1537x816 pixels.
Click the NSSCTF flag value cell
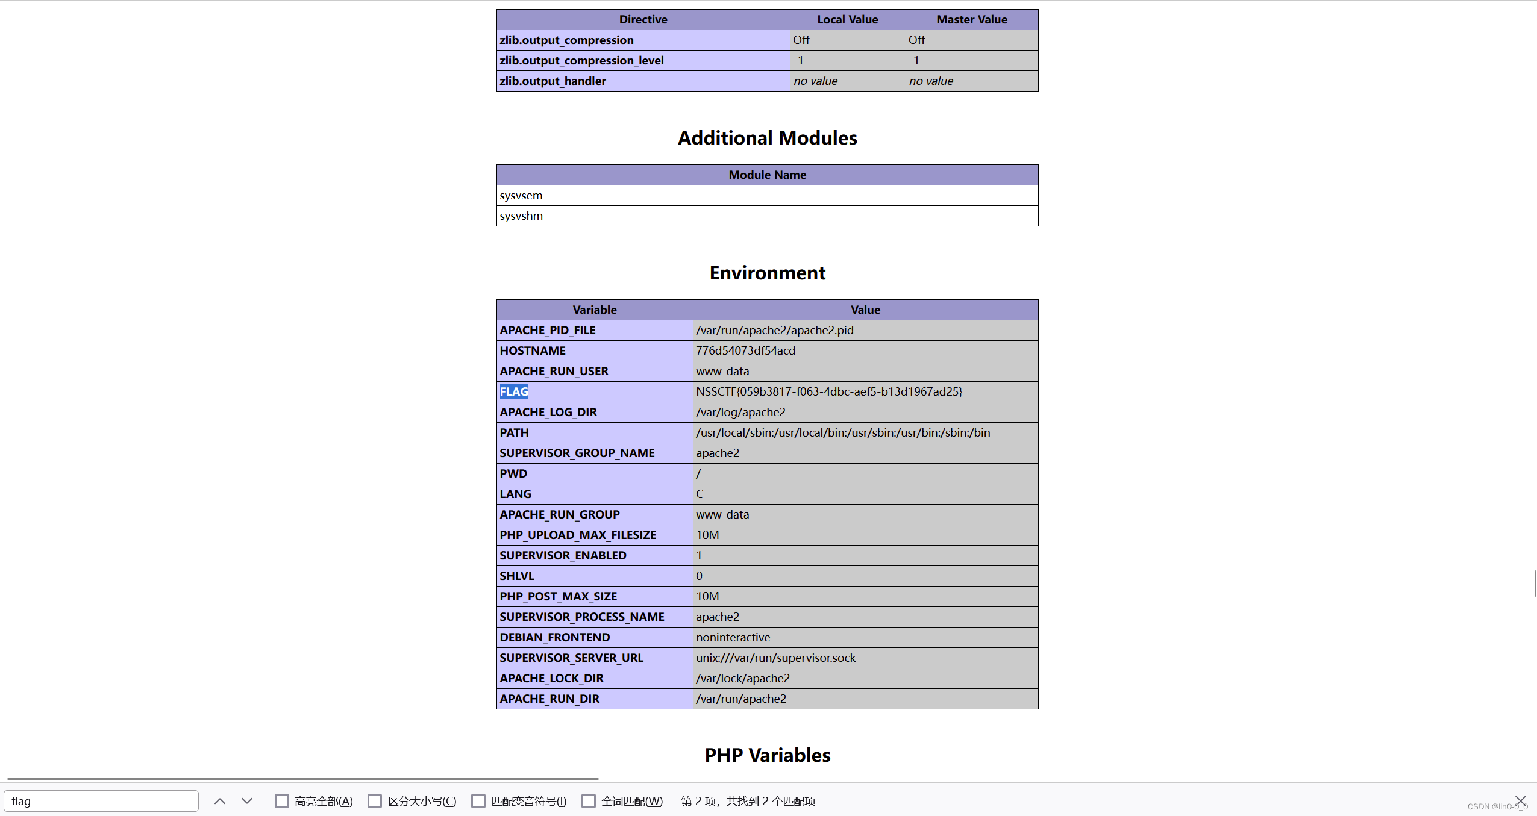pyautogui.click(x=829, y=391)
